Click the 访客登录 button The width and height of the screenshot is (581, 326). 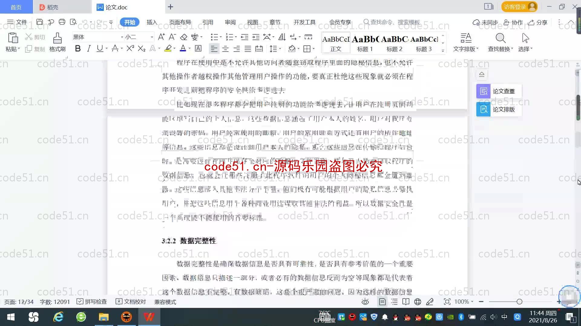pos(518,7)
